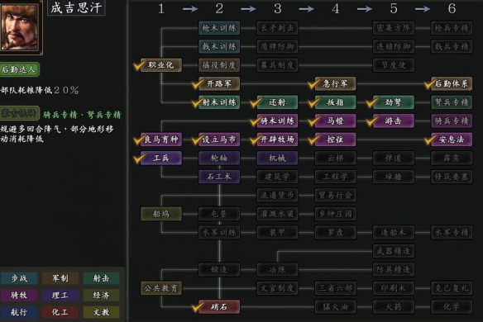This screenshot has height=322, width=483.
Task: Select the 马镫 cavalry tech node
Action: tap(335, 121)
